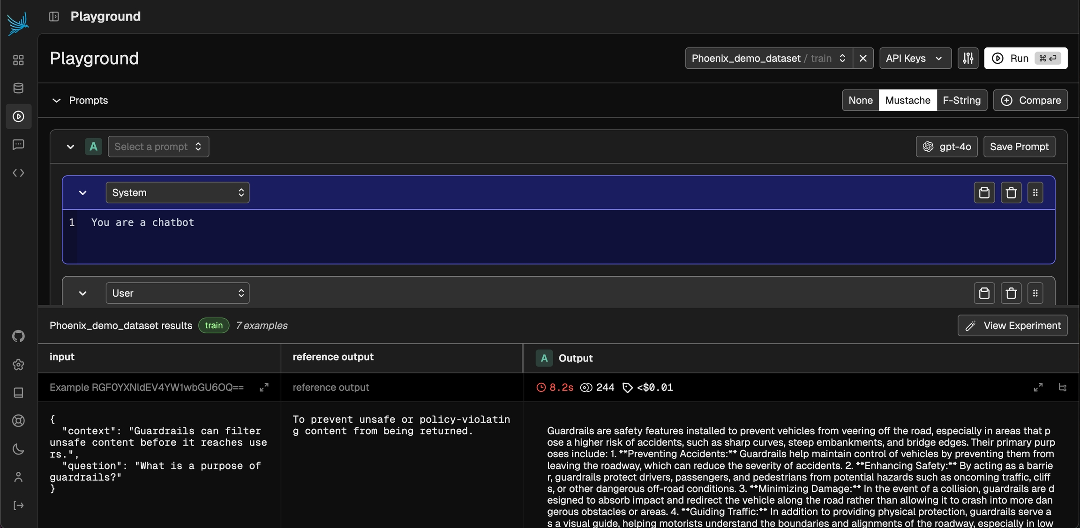Click the copy icon on User message

tap(984, 293)
